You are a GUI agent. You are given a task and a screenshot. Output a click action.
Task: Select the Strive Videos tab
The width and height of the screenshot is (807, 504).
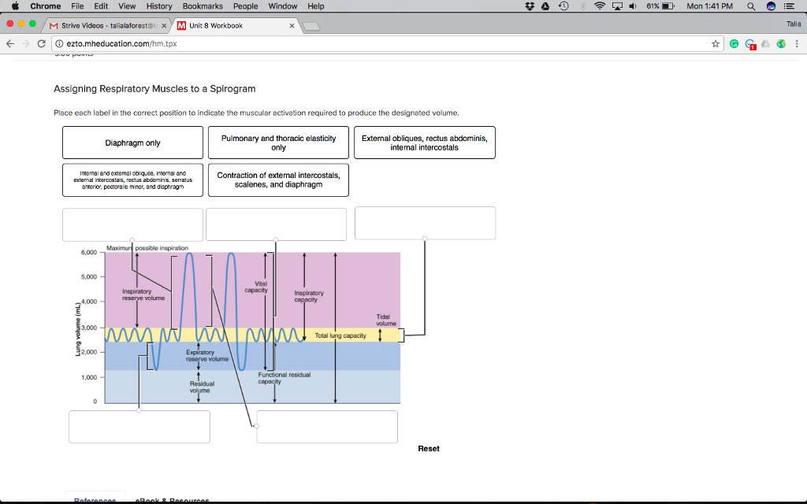click(102, 24)
